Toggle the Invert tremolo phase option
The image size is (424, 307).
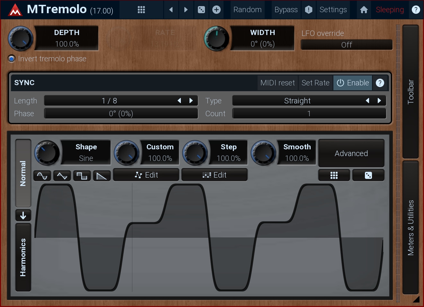[12, 59]
